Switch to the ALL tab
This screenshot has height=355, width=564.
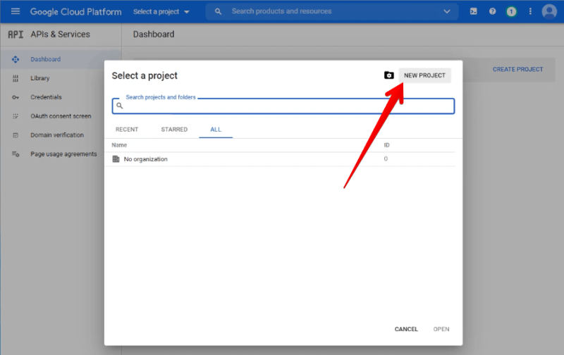click(x=216, y=130)
